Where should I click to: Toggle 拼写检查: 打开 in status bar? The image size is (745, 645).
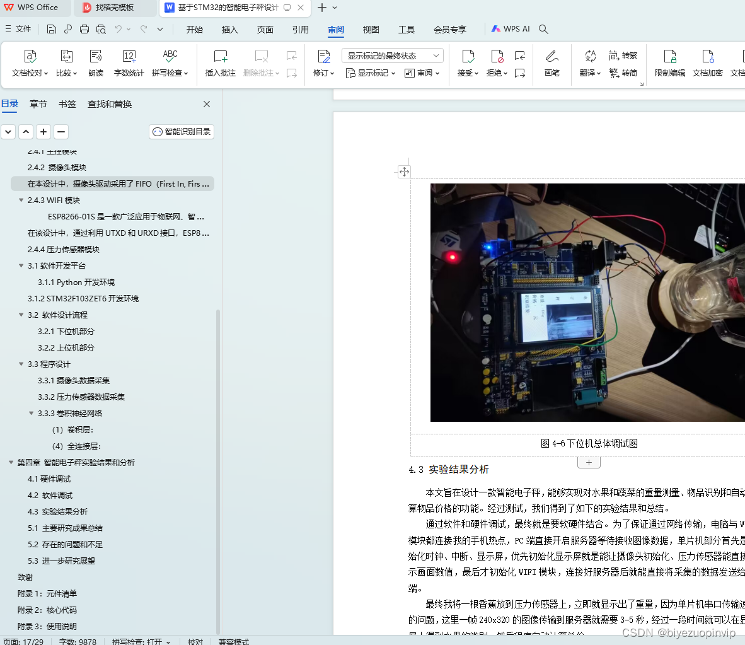click(x=141, y=642)
